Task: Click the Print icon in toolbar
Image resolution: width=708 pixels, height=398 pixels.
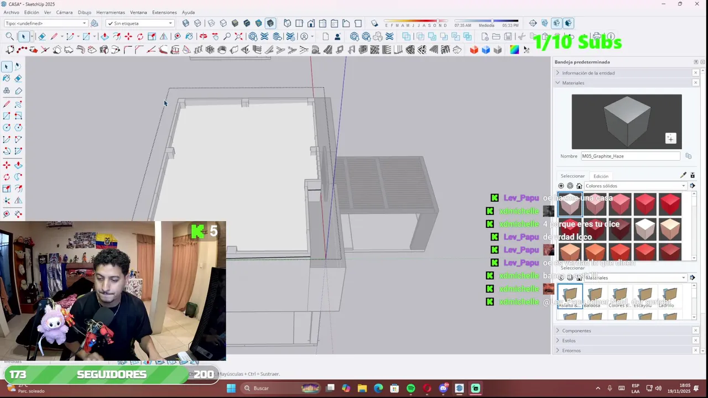Action: coord(596,36)
